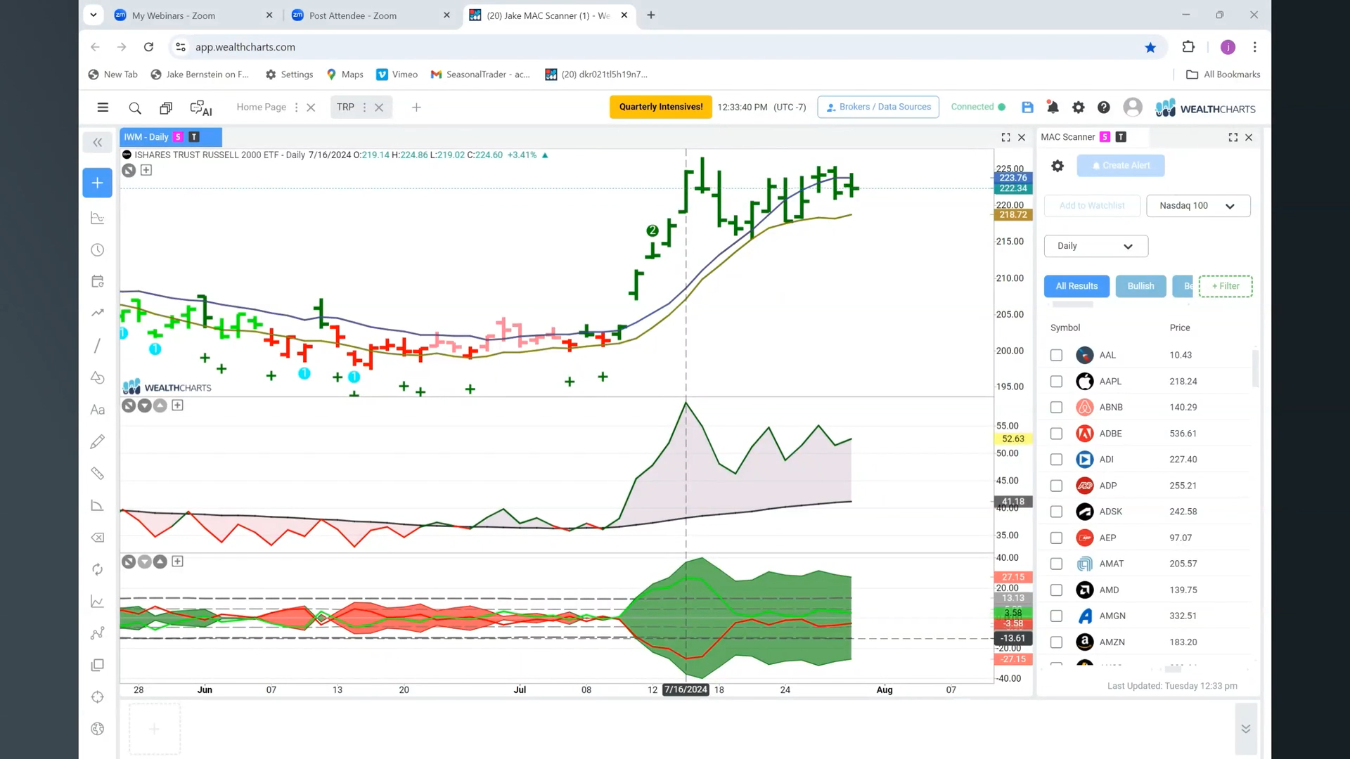This screenshot has width=1350, height=759.
Task: Switch to the Home Page workspace tab
Action: coord(261,107)
